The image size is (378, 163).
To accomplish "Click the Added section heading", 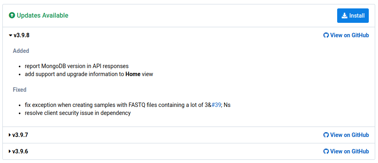I will click(x=21, y=51).
